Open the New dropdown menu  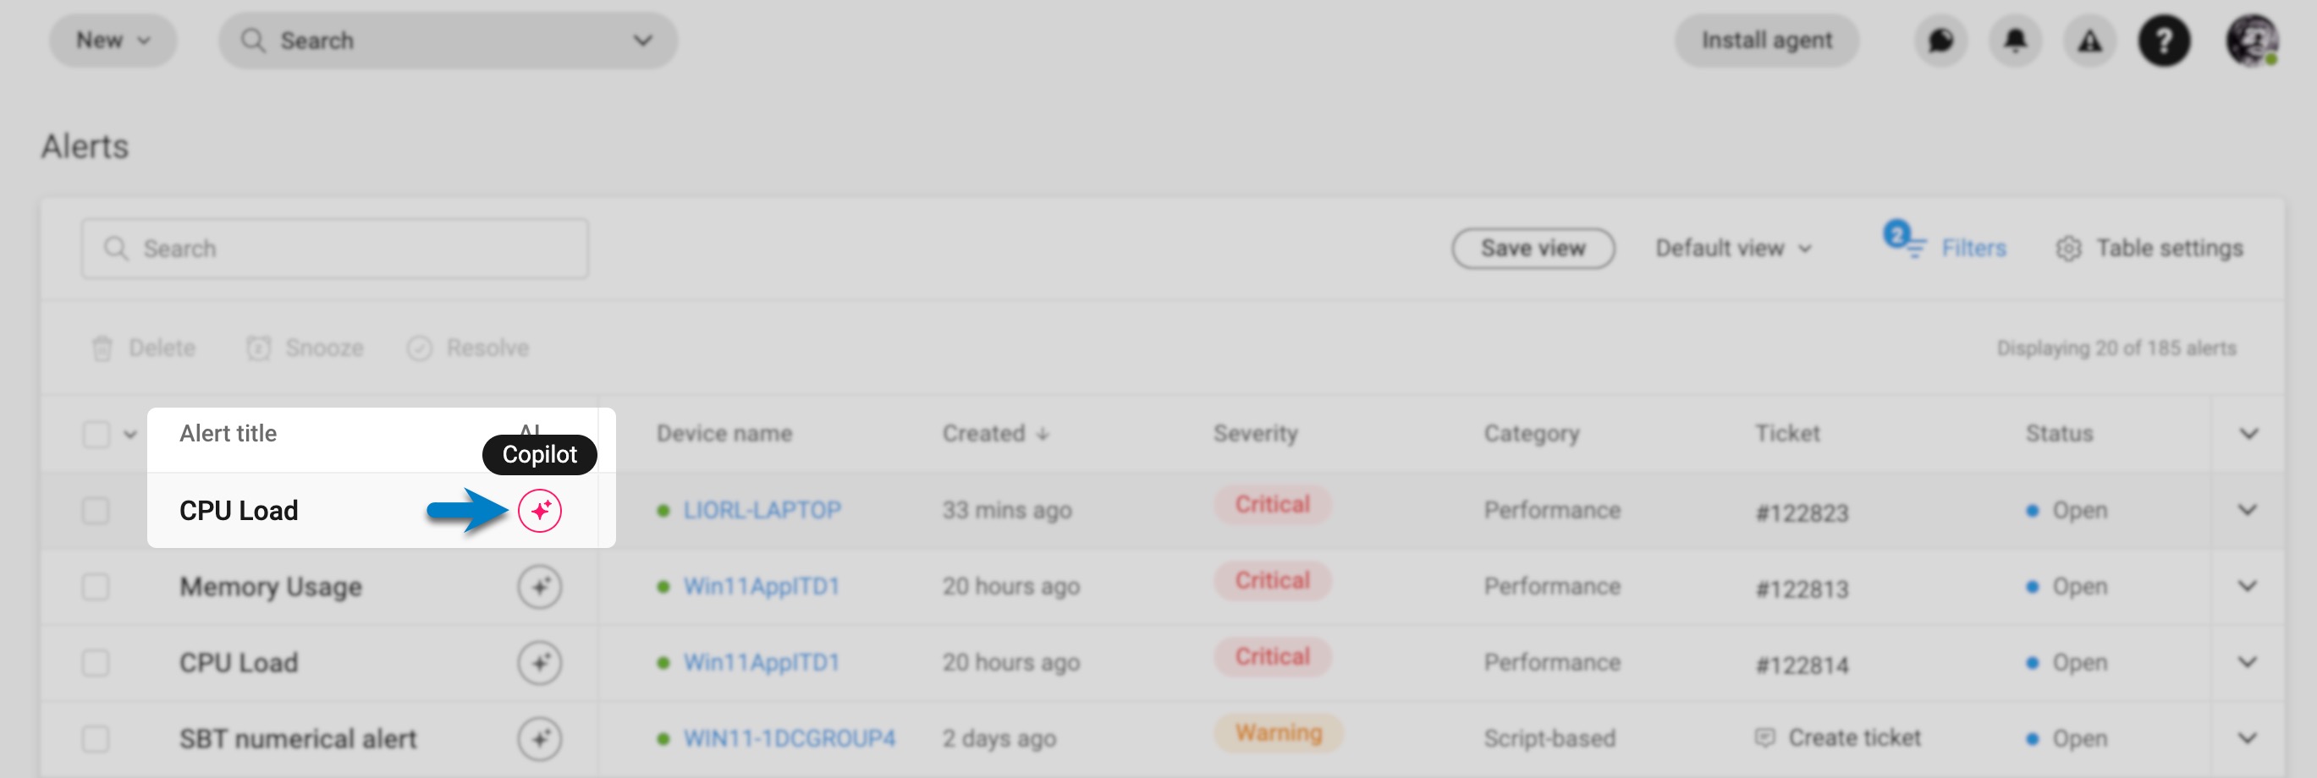113,41
